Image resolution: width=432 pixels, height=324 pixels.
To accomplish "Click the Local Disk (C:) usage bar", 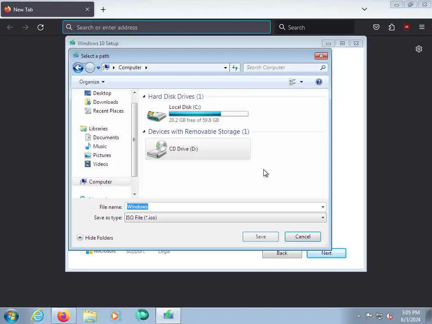I will [x=208, y=114].
